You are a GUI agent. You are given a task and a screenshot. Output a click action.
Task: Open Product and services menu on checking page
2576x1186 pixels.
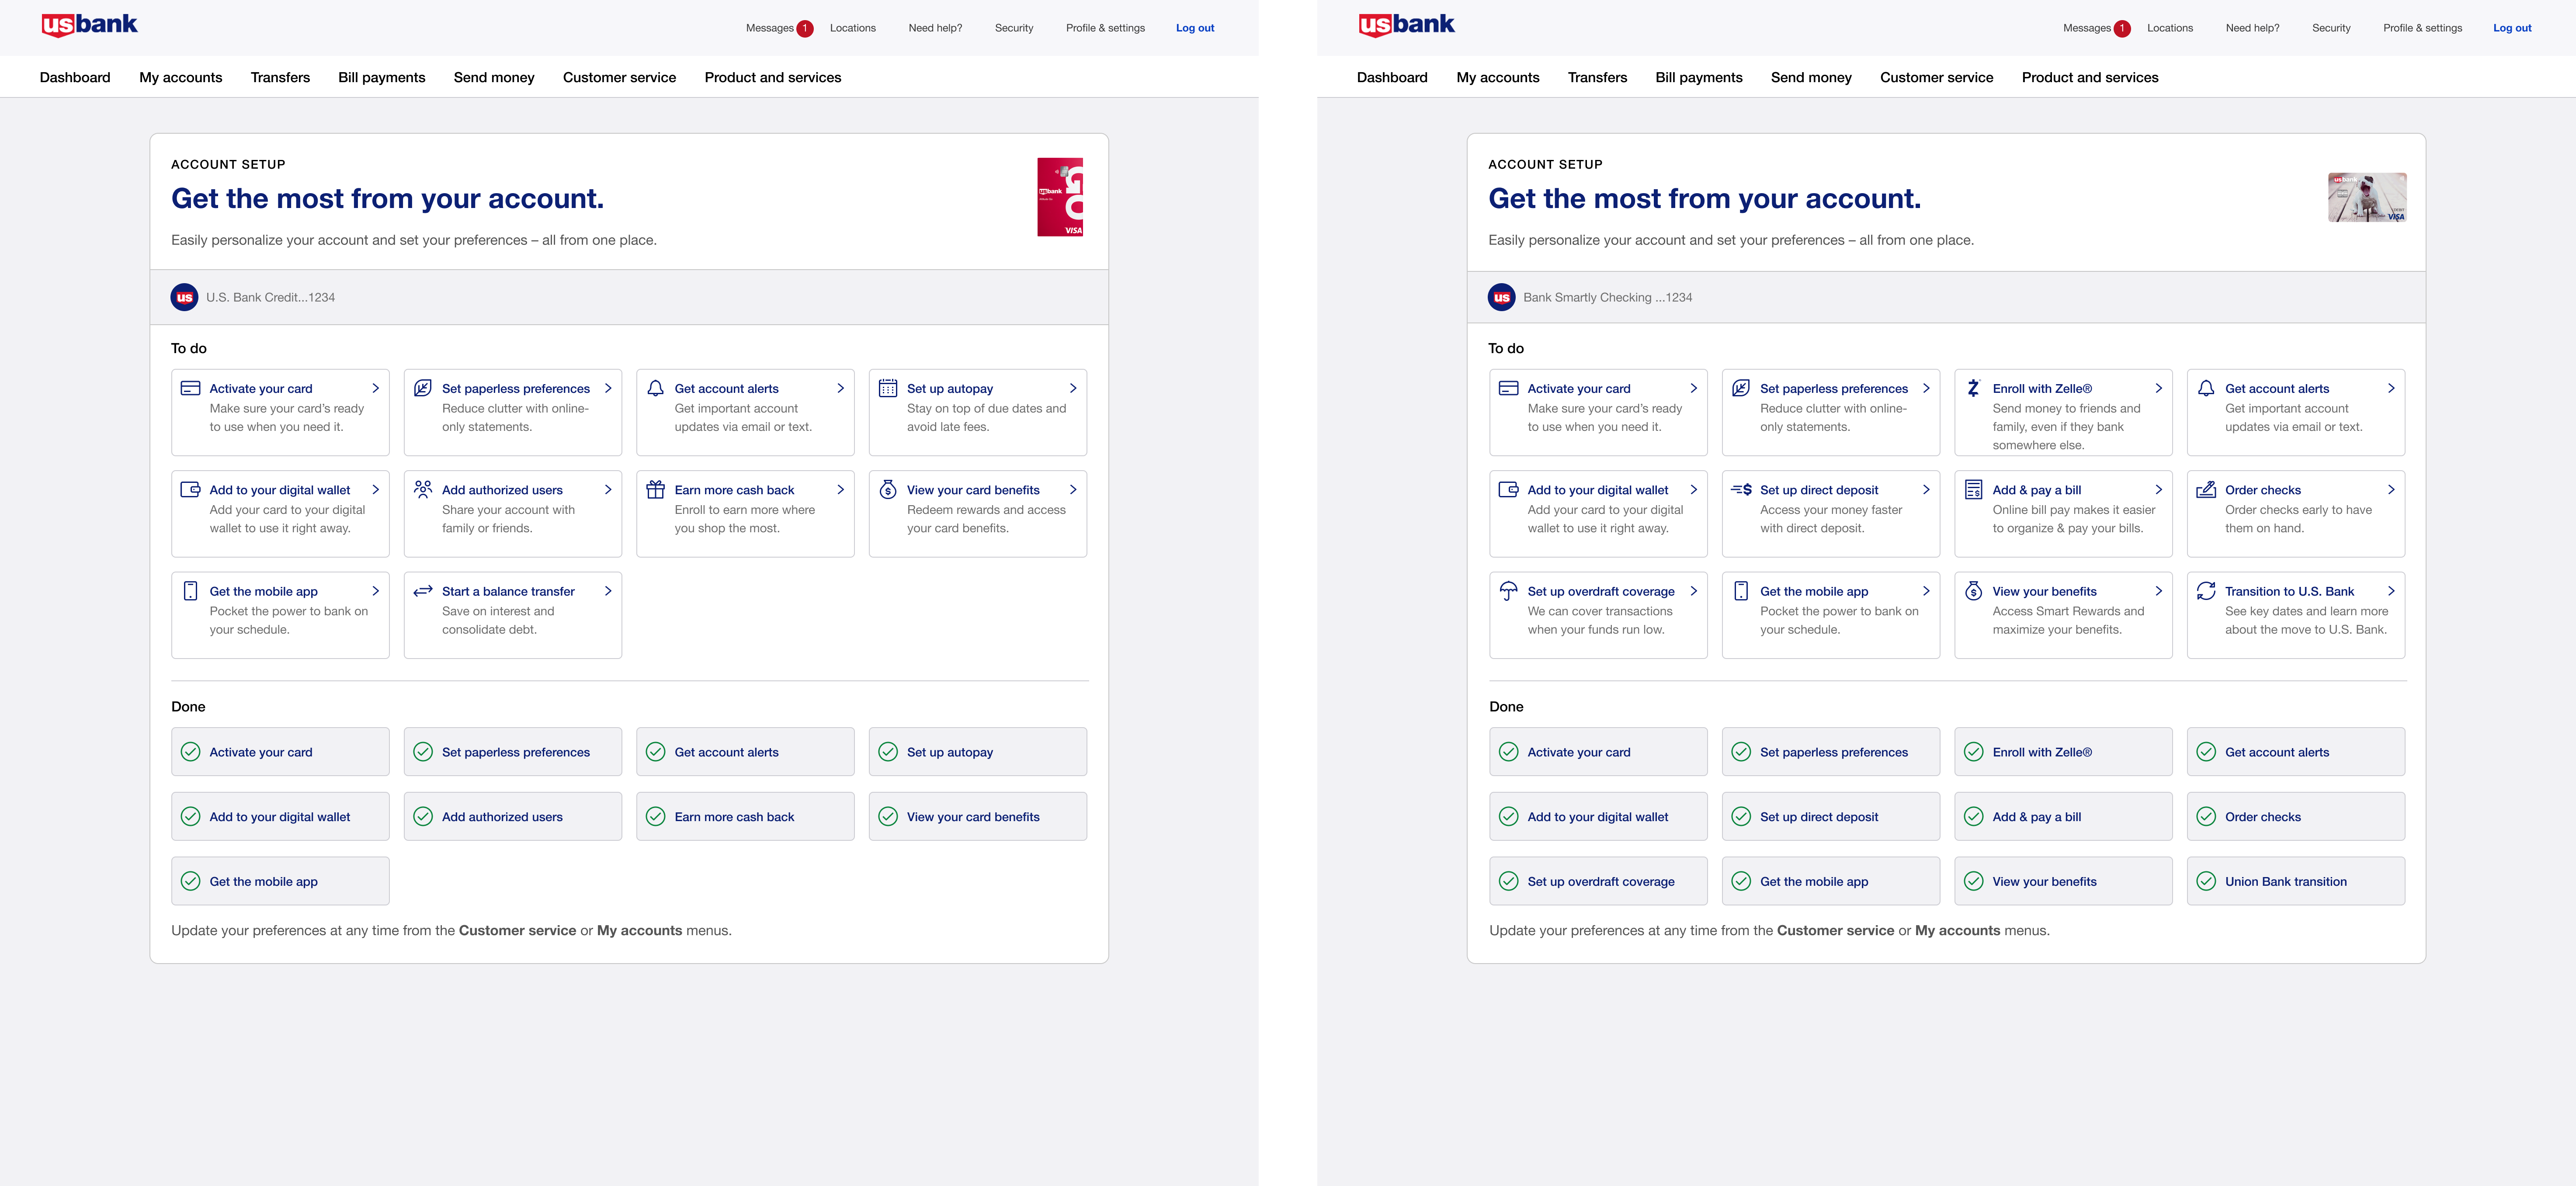(x=2090, y=77)
